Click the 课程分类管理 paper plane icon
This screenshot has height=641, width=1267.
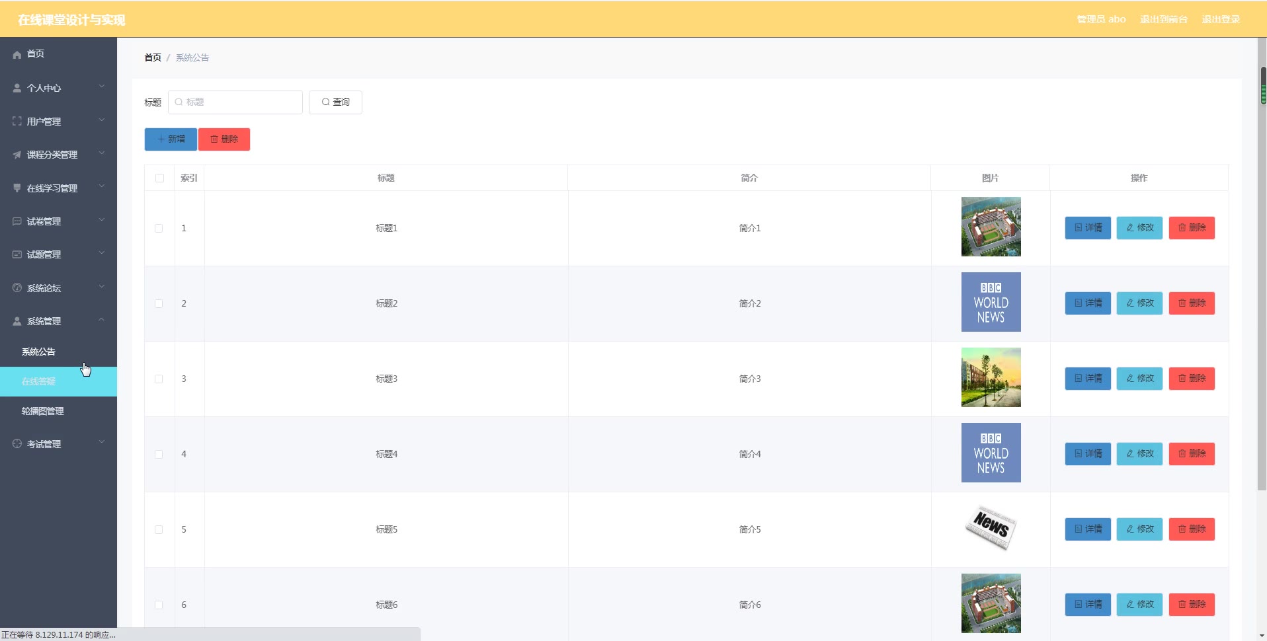point(17,155)
